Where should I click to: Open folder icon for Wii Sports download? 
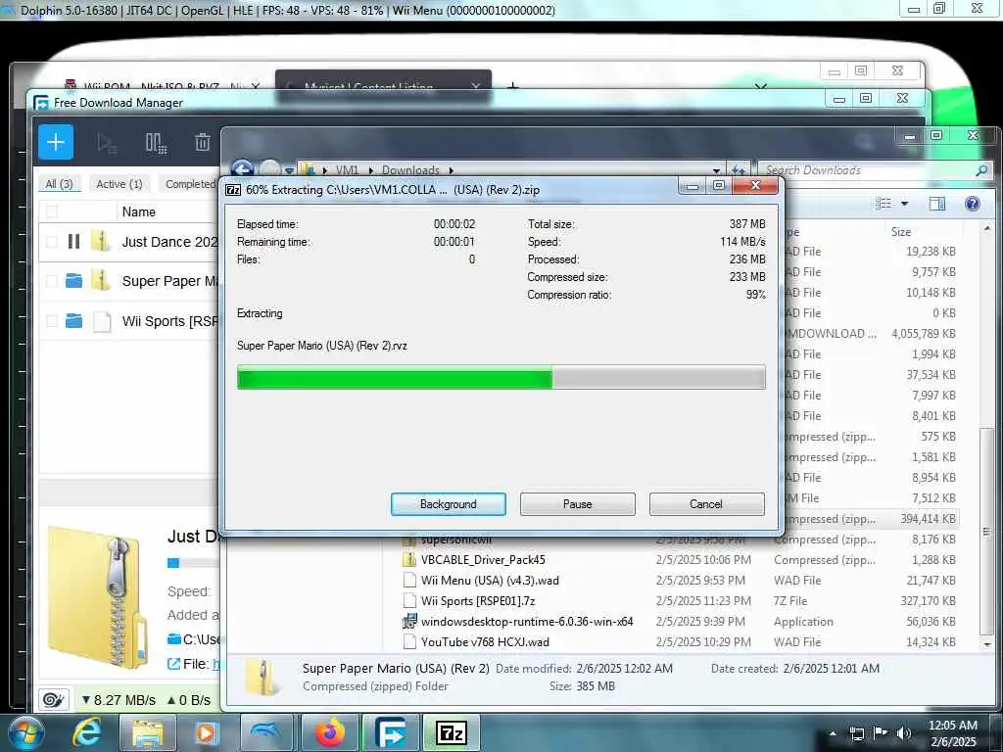[x=73, y=320]
